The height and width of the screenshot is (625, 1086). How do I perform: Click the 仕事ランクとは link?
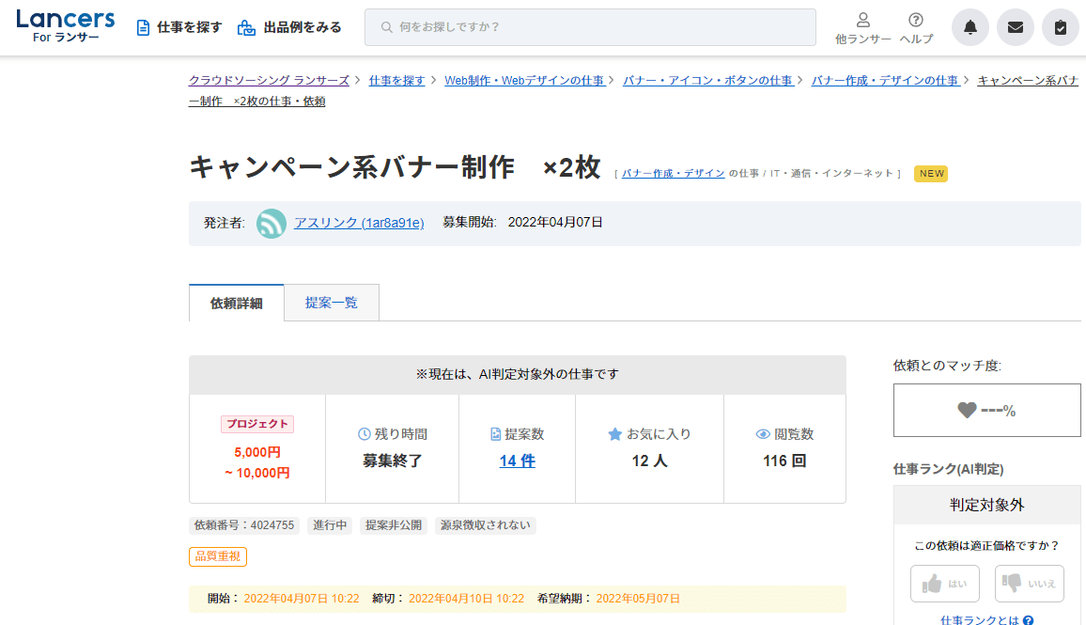coord(980,620)
